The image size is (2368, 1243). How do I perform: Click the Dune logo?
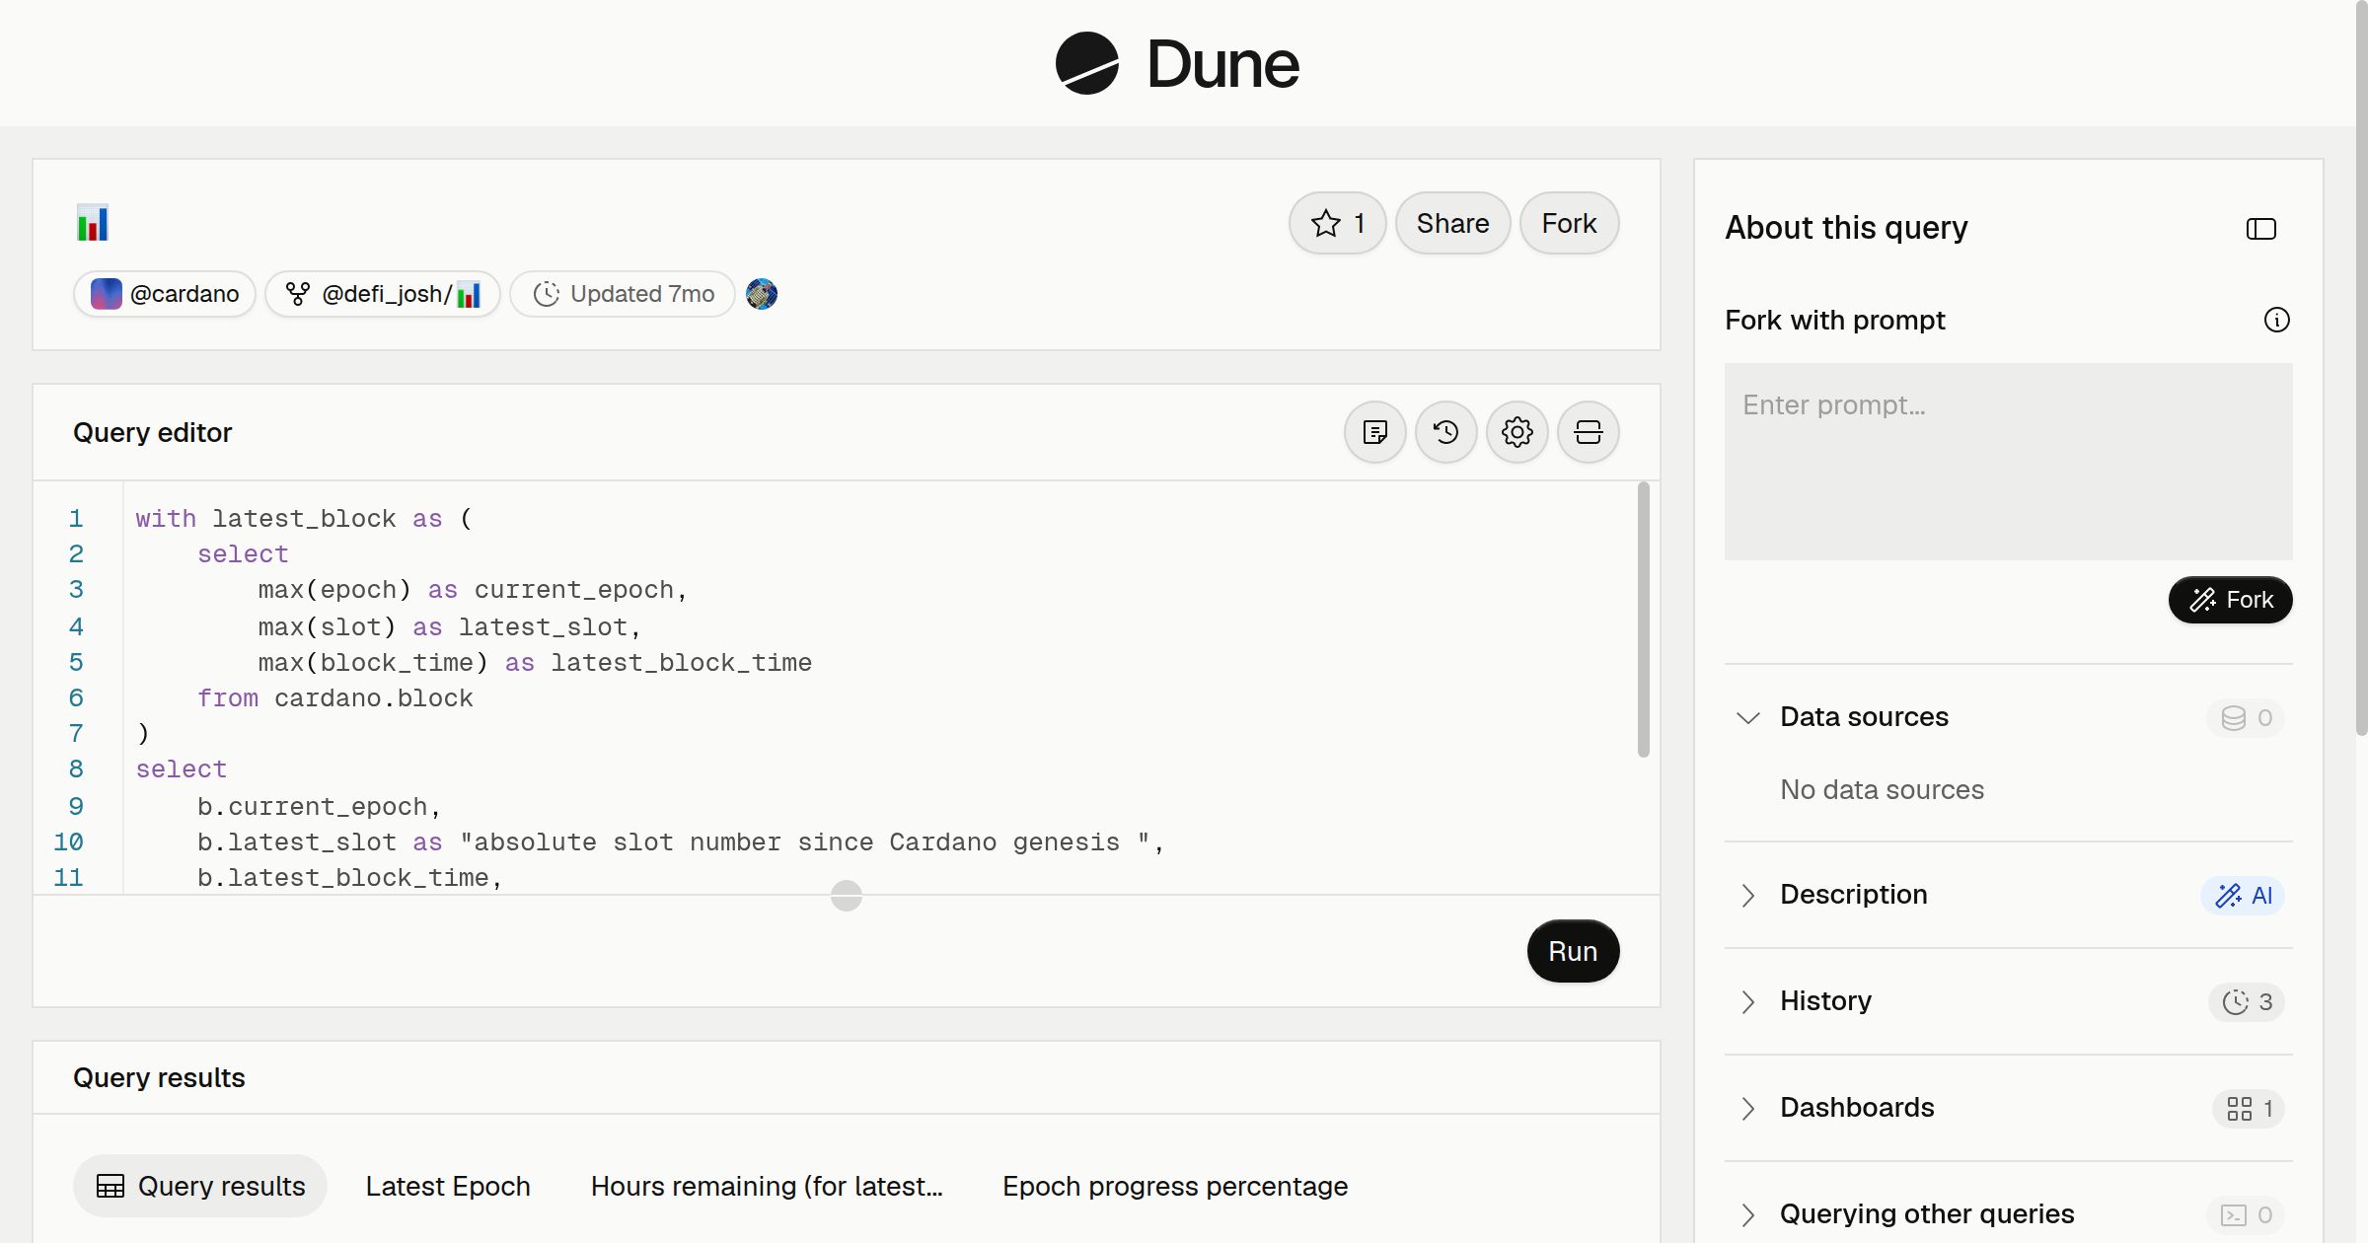[x=1177, y=63]
